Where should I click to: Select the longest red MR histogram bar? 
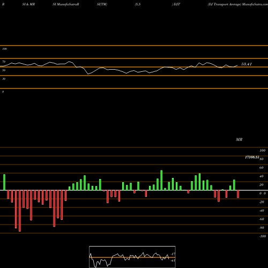click(x=20, y=211)
